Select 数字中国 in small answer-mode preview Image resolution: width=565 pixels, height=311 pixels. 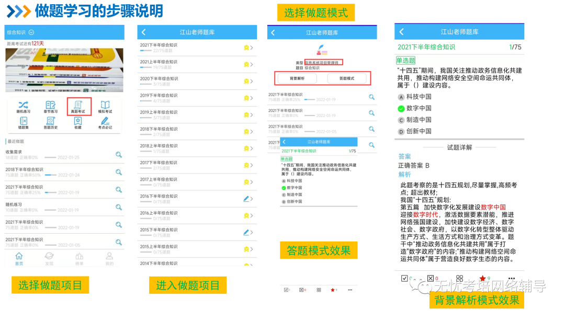click(292, 188)
